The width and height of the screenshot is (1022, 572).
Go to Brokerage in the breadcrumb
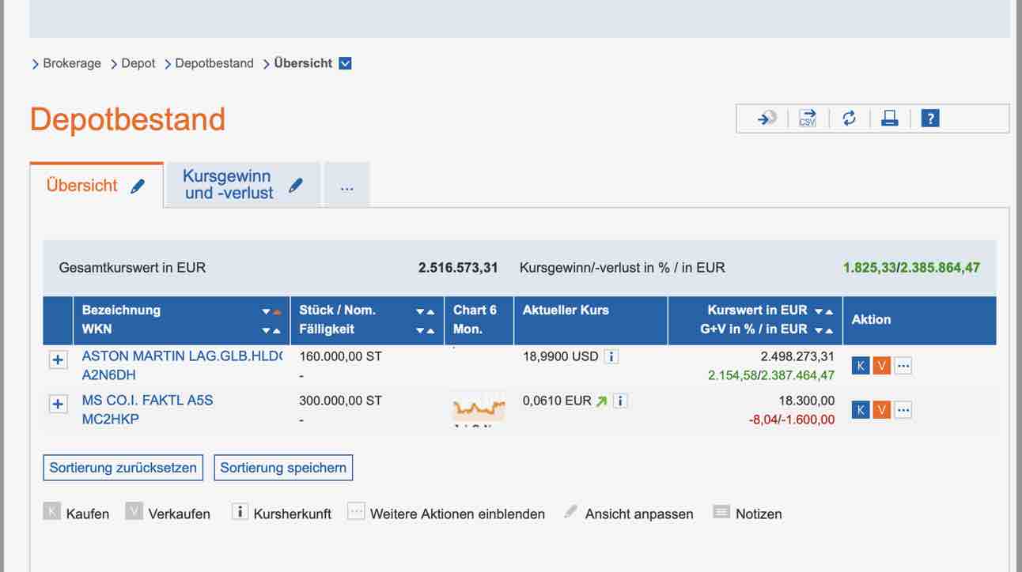tap(72, 63)
